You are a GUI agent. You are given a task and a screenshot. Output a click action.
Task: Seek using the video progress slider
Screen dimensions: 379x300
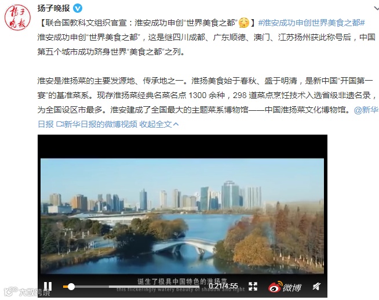point(131,287)
